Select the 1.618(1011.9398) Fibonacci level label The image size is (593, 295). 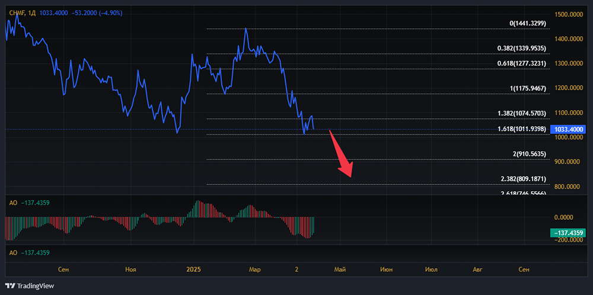[x=522, y=129]
